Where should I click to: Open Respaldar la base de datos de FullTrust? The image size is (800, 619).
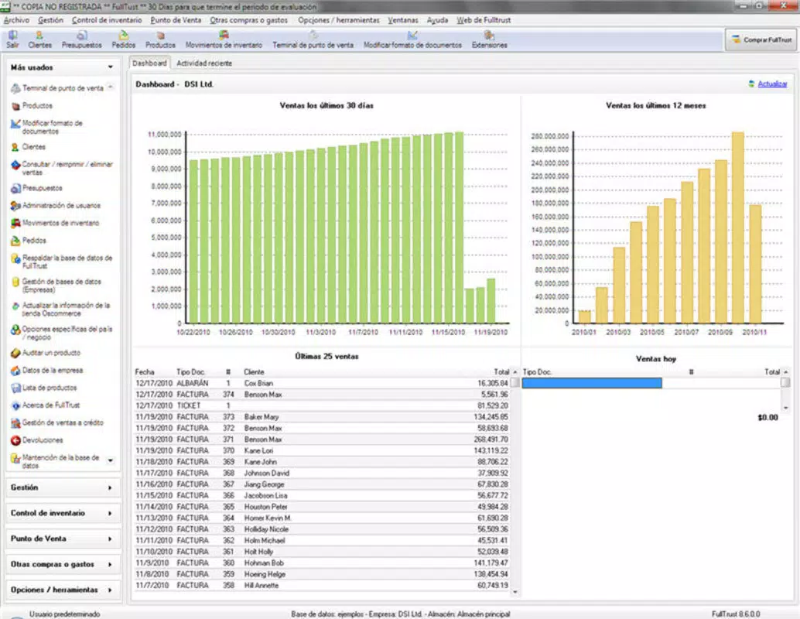pos(62,262)
